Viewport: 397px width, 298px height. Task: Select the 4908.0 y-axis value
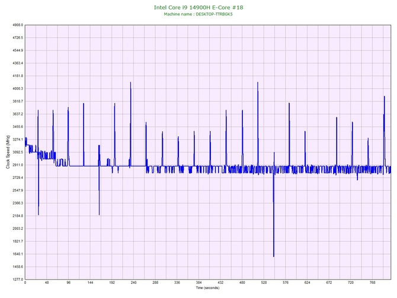[18, 25]
